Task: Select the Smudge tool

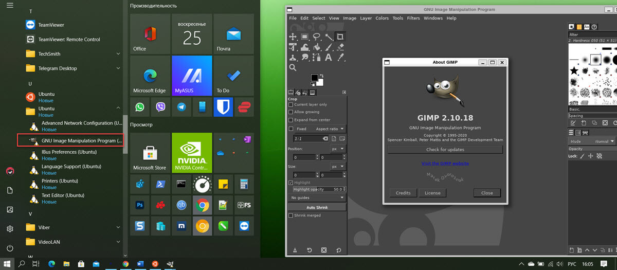Action: pyautogui.click(x=304, y=57)
